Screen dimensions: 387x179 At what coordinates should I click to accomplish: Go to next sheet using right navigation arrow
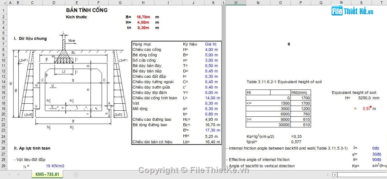pos(18,175)
